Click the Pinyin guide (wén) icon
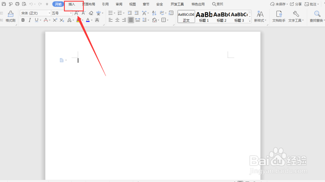 coord(98,13)
